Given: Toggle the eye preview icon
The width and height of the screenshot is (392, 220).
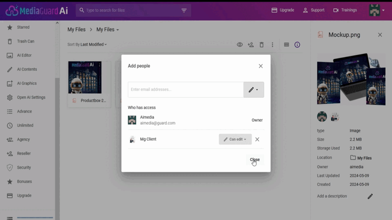Looking at the screenshot, I should pos(240,44).
